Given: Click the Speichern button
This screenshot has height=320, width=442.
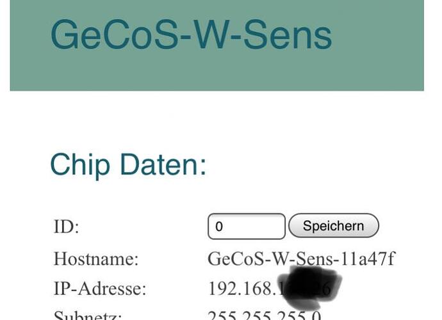Looking at the screenshot, I should [334, 226].
